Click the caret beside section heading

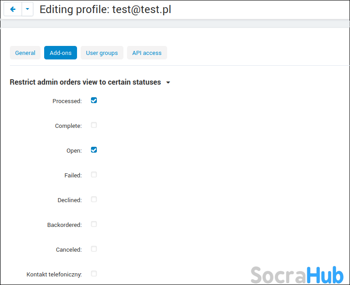click(x=168, y=83)
